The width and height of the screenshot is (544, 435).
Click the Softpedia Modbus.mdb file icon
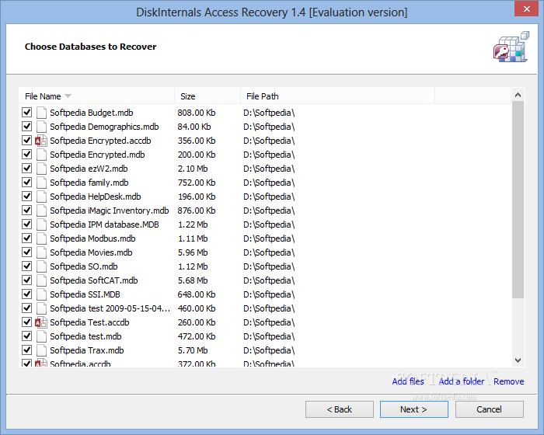(41, 238)
